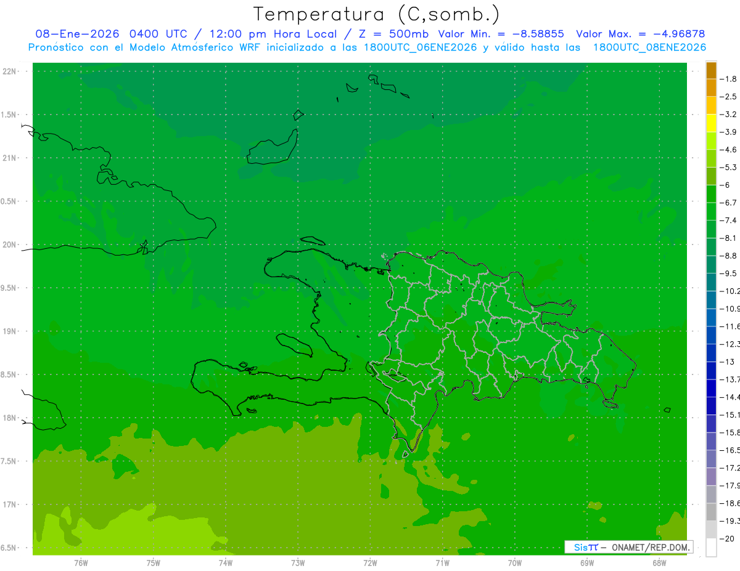Pick the teal swatch between -9.5 and -10.2
Viewport: 740px width, 571px height.
(x=711, y=283)
